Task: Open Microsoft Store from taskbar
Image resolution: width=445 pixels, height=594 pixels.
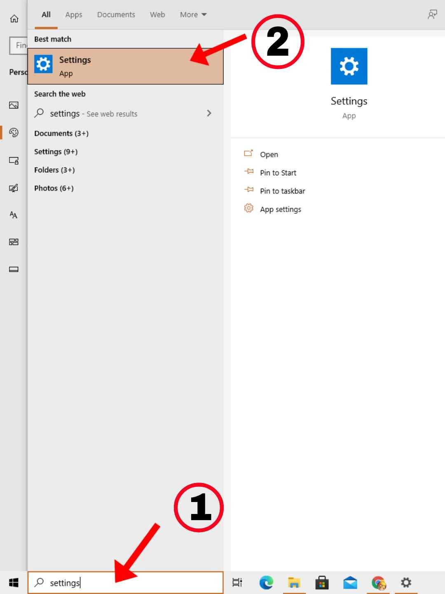Action: pyautogui.click(x=322, y=582)
